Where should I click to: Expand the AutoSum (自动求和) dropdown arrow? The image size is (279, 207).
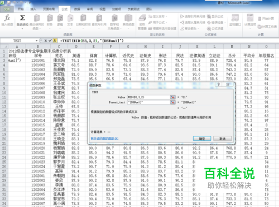pos(22,29)
